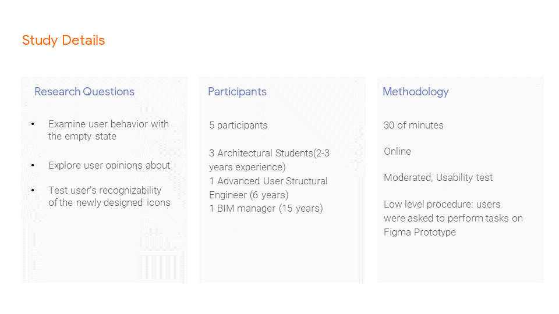Click the '3 Architectural Students' line

pyautogui.click(x=270, y=153)
